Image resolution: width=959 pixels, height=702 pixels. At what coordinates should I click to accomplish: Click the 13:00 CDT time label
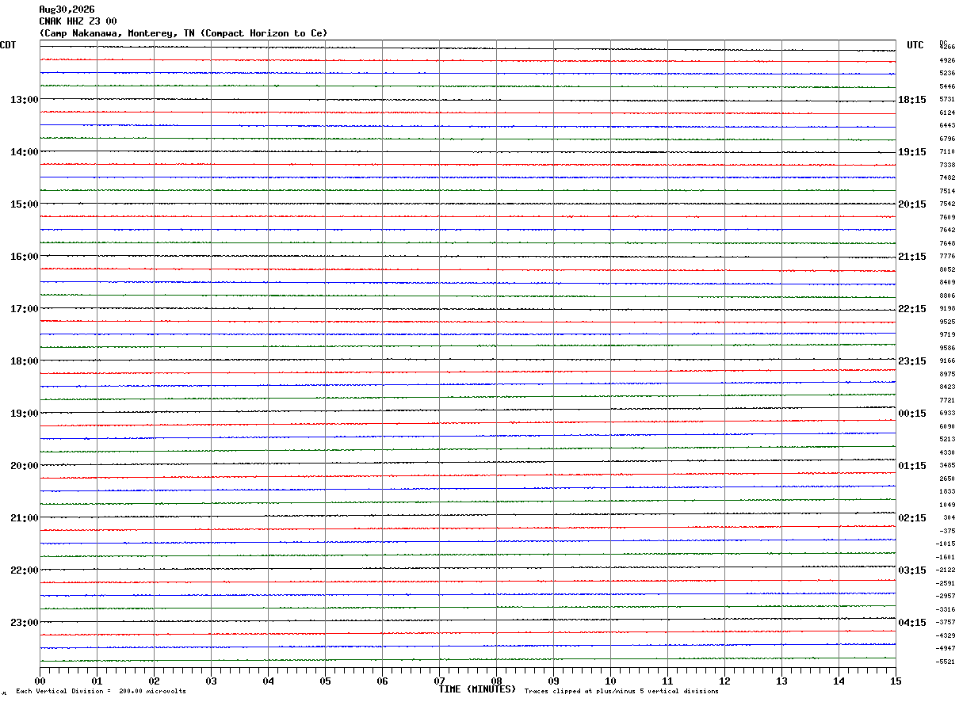pos(24,100)
